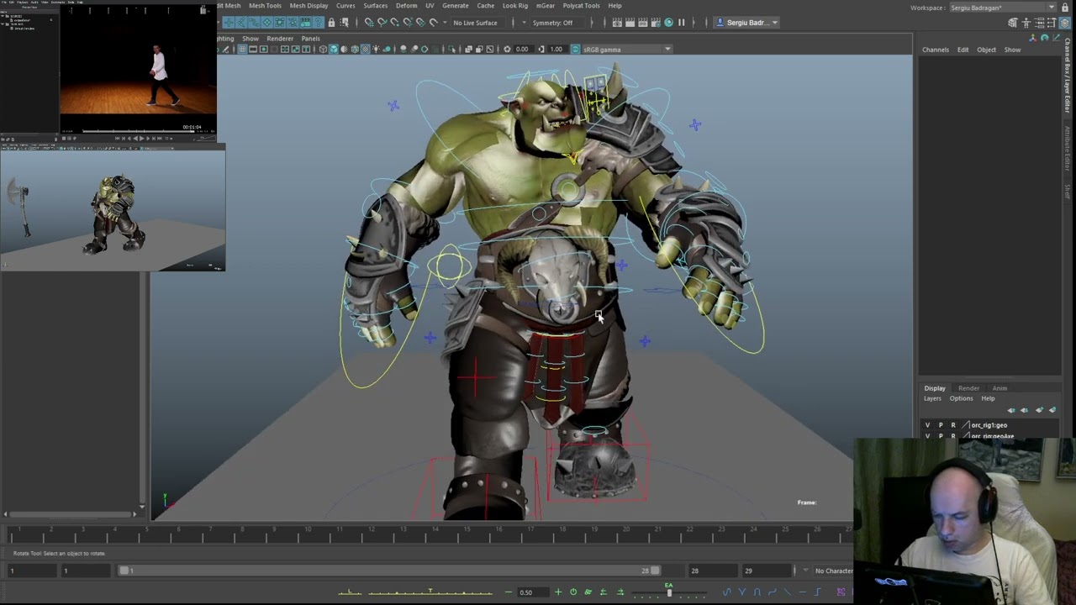The image size is (1076, 605).
Task: Open the Layers menu in Layer Editor
Action: [x=932, y=398]
